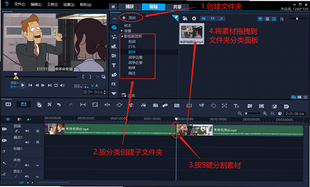This screenshot has width=310, height=187.
Task: Open the 编辑 menu in menu bar
Action: 36,5
